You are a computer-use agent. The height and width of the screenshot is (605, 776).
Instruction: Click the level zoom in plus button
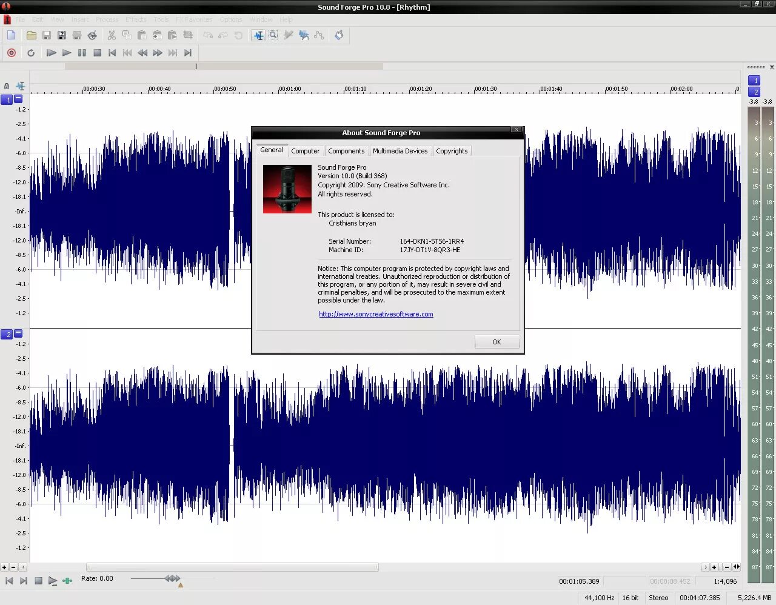click(x=4, y=567)
